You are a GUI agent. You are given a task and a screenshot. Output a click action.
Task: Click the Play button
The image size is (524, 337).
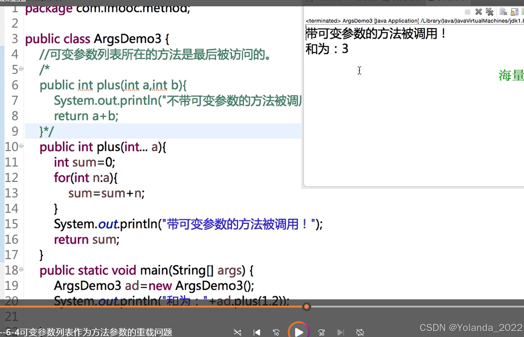[x=299, y=332]
